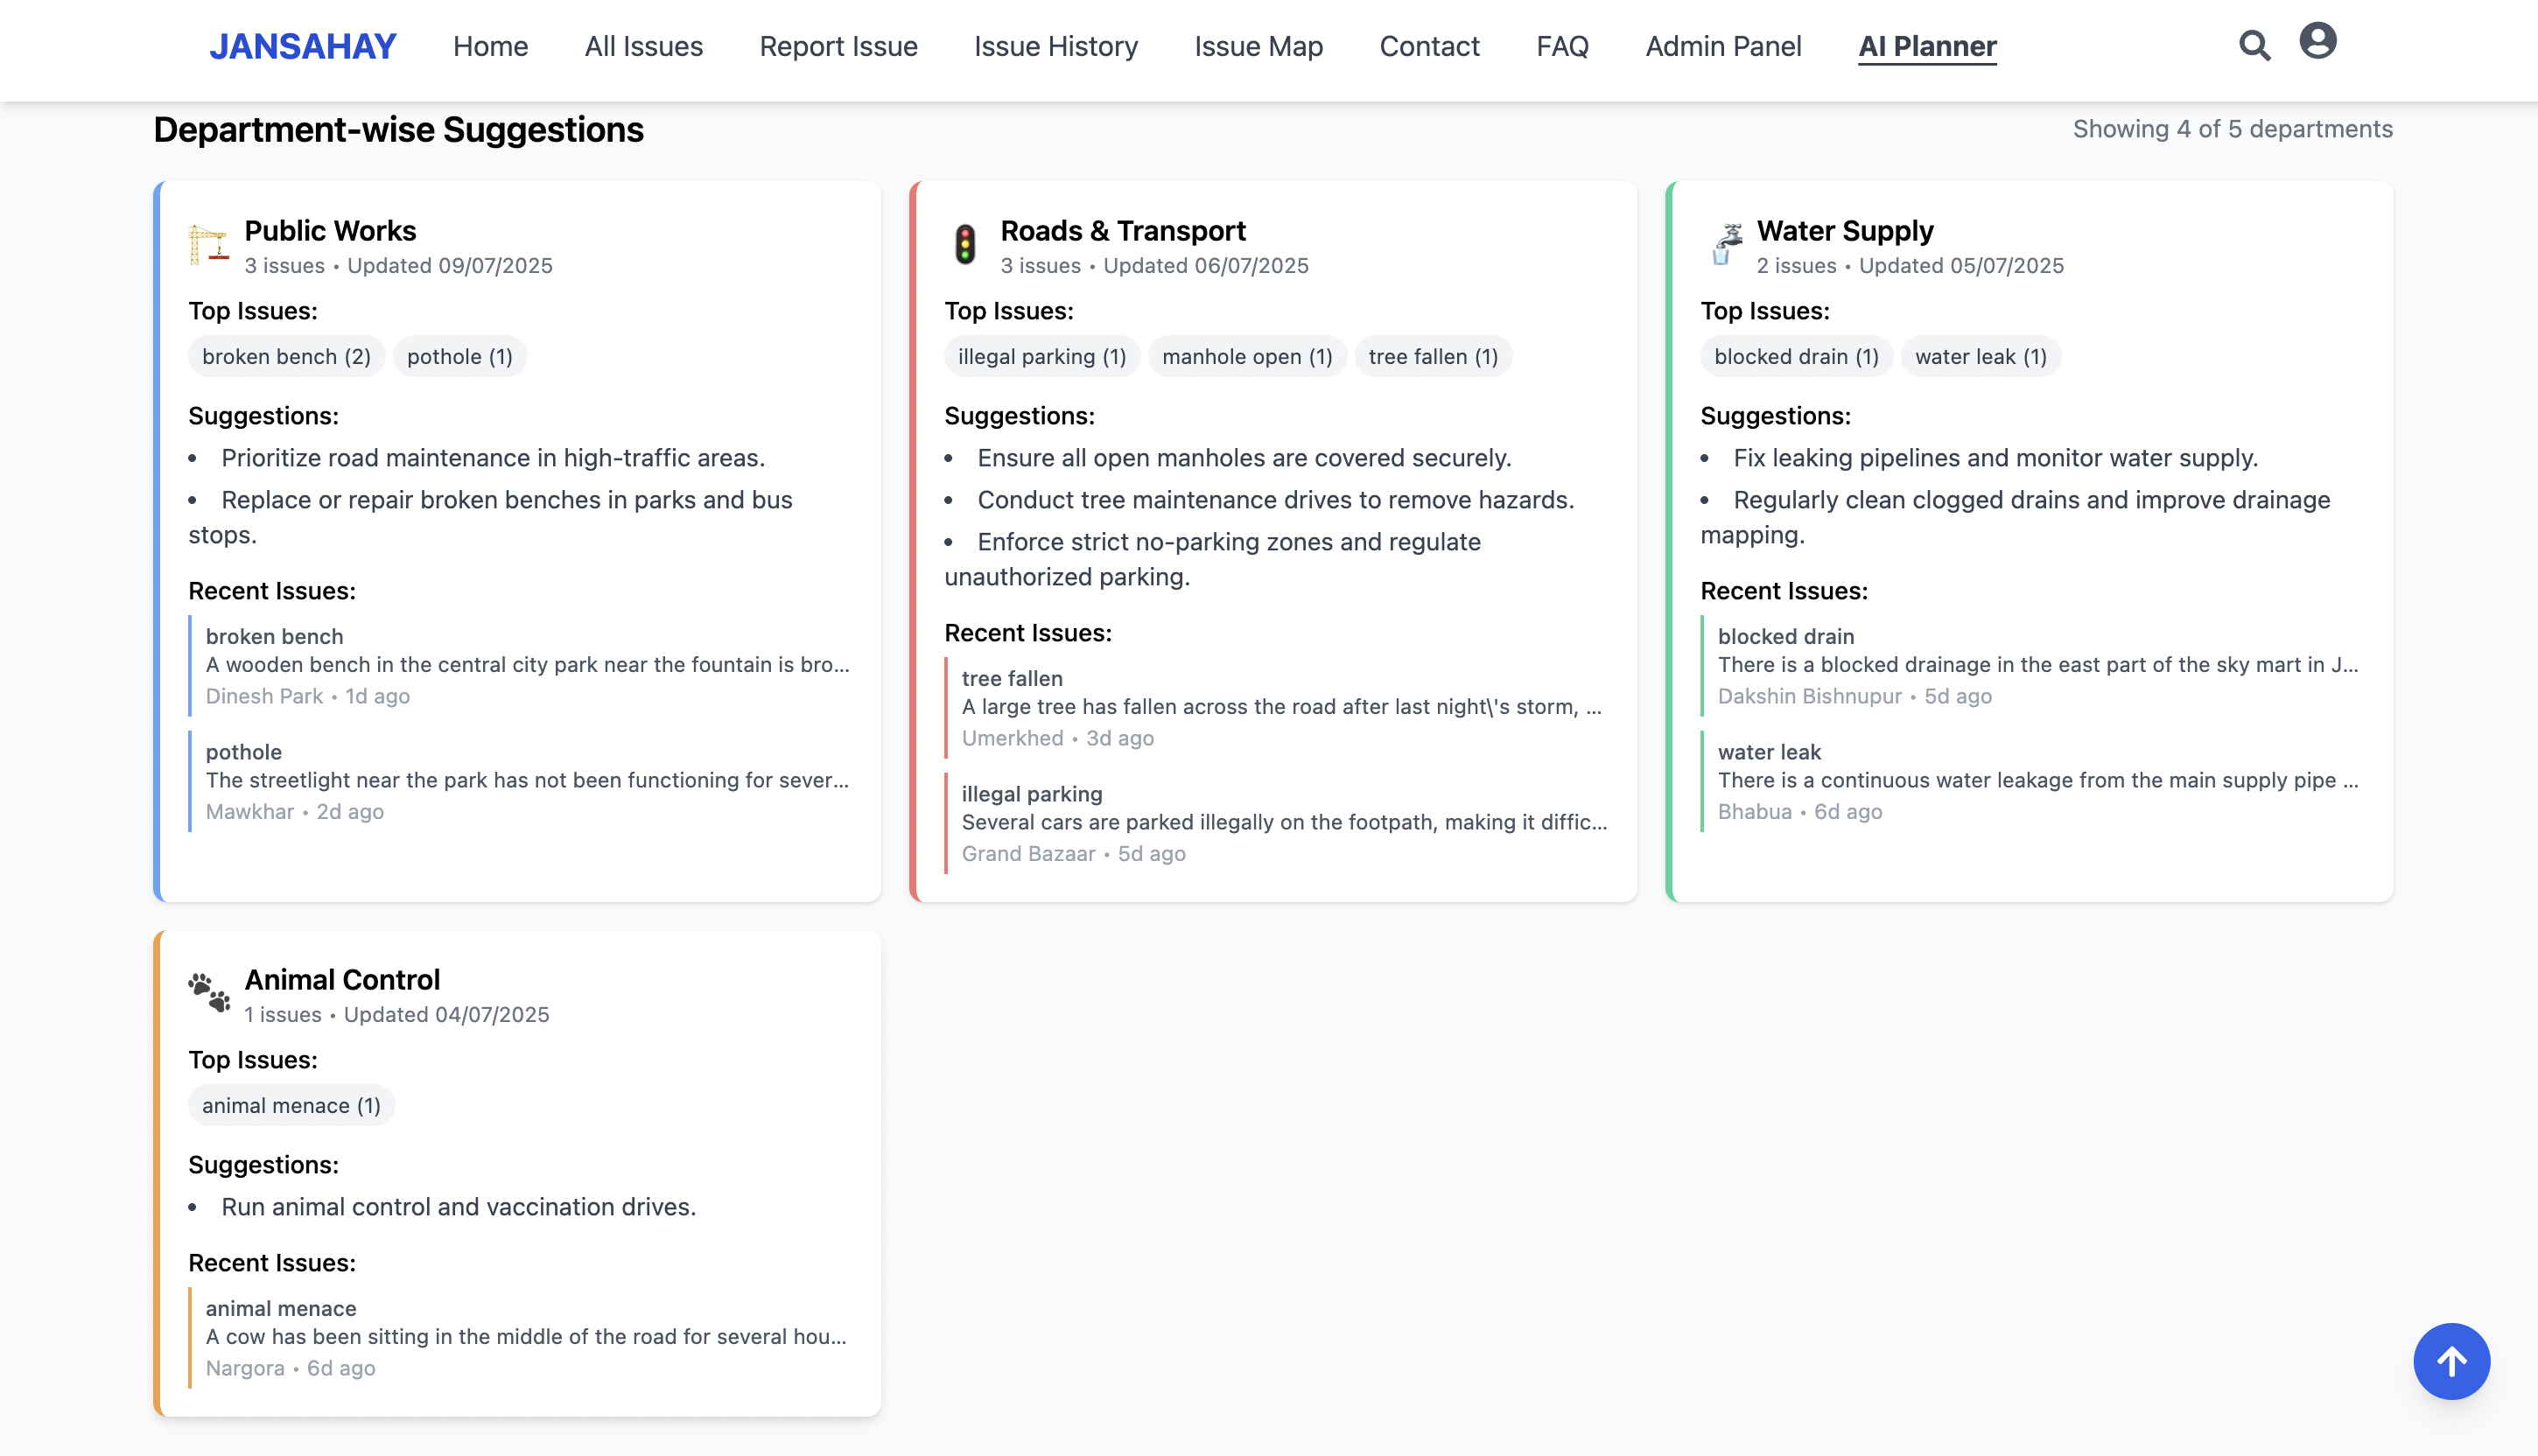The image size is (2538, 1456).
Task: Click the manhole open (1) tag
Action: point(1247,357)
